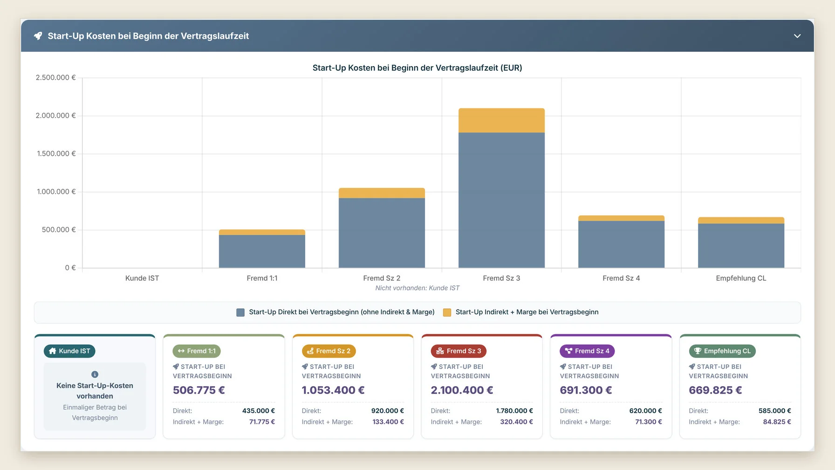The image size is (835, 470).
Task: Click the Kunde IST house badge
Action: point(69,351)
